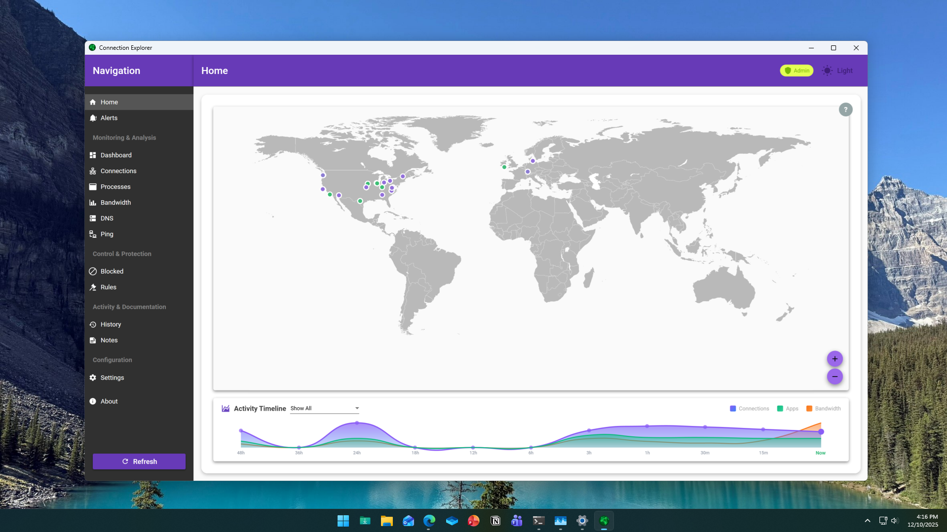The width and height of the screenshot is (947, 532).
Task: Toggle Connections series in timeline legend
Action: click(x=749, y=409)
